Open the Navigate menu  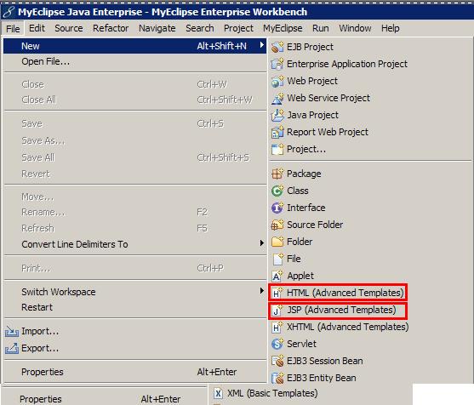pyautogui.click(x=157, y=28)
